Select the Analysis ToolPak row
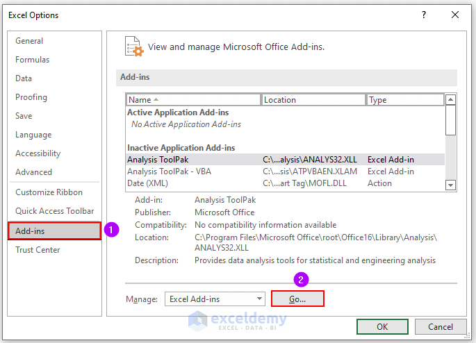The width and height of the screenshot is (476, 343). [x=285, y=160]
